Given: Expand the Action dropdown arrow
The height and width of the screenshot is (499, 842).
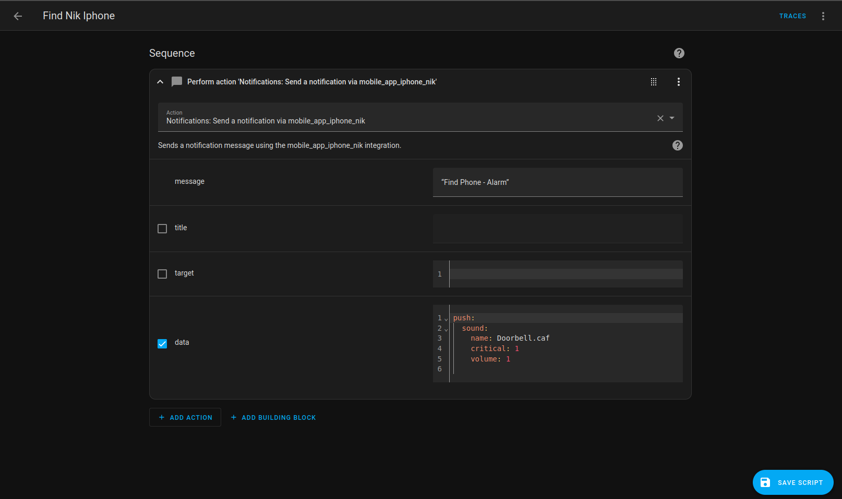Looking at the screenshot, I should (x=672, y=118).
